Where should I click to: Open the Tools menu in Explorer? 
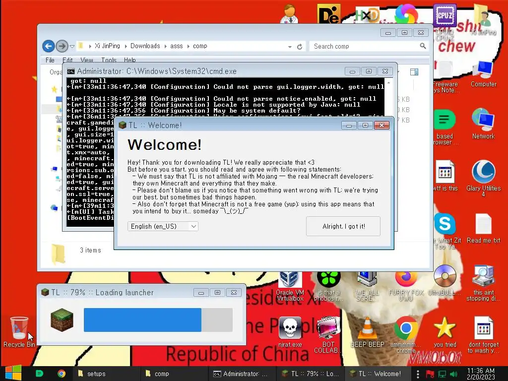109,60
